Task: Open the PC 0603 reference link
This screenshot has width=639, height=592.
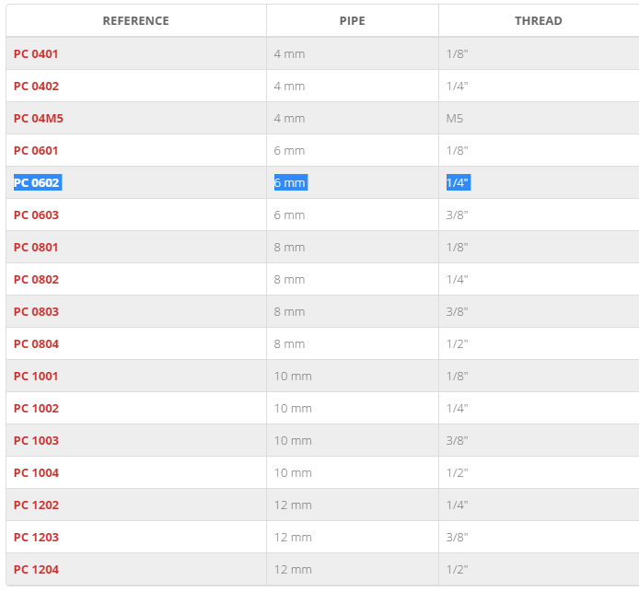Action: coord(36,215)
